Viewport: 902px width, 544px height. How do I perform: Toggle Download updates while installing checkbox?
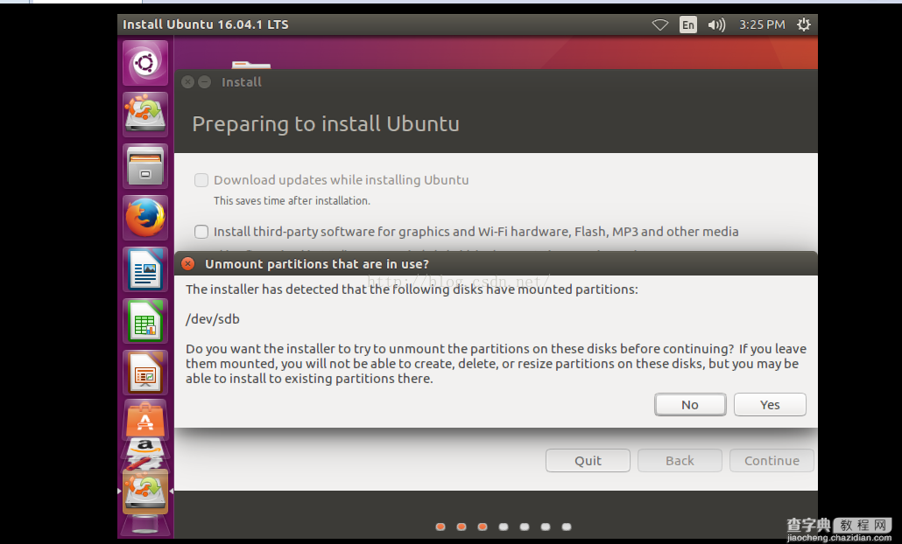201,180
